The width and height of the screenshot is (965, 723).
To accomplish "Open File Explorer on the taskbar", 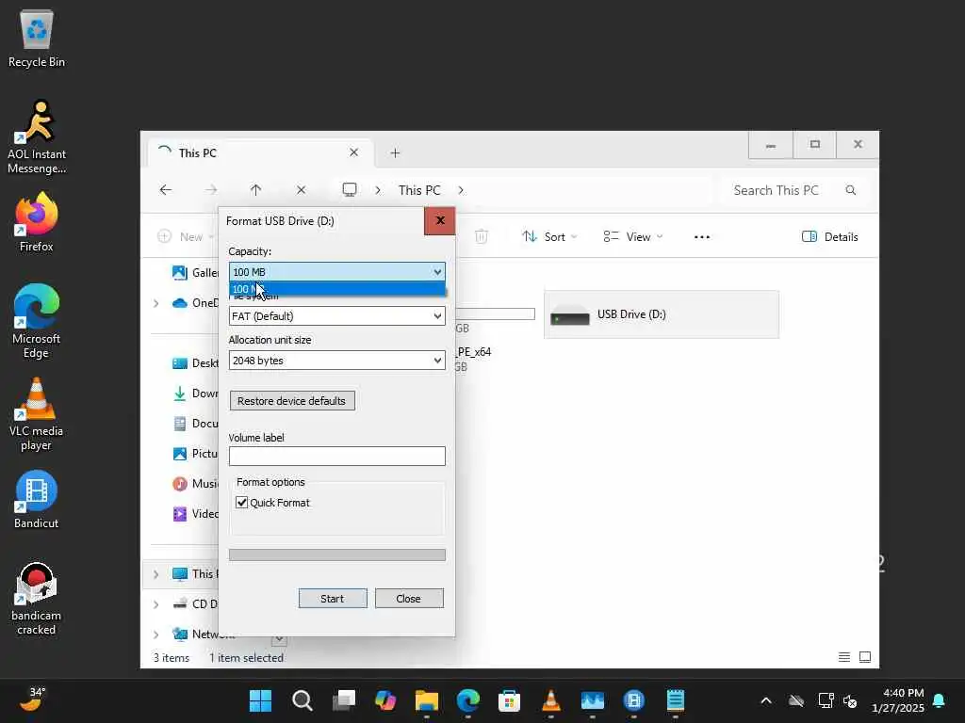I will click(x=427, y=700).
